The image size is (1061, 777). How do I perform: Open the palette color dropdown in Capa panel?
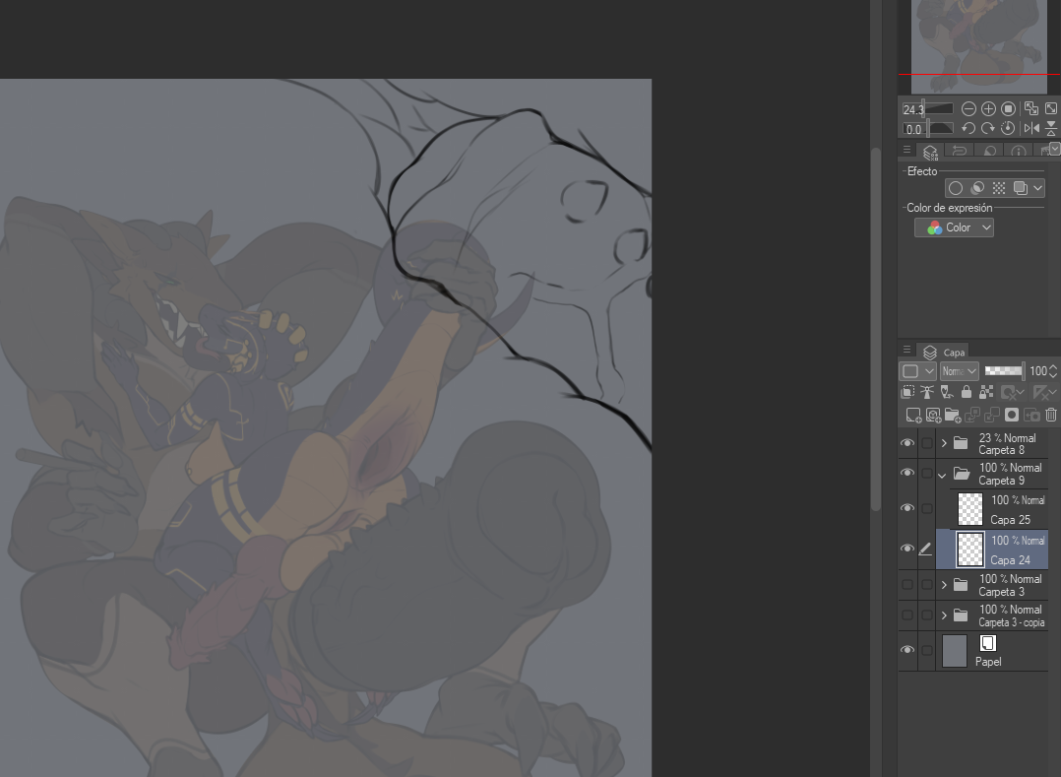coord(917,371)
